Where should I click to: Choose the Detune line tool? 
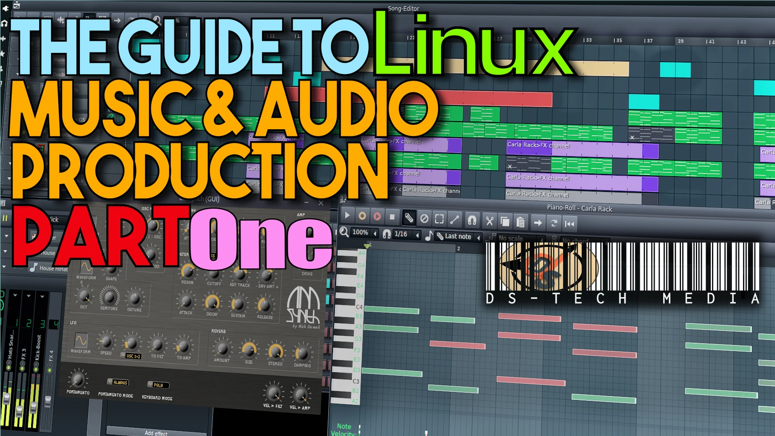tap(455, 220)
